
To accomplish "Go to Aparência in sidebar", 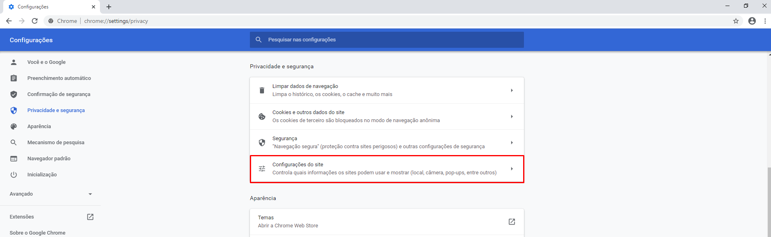I will 39,127.
